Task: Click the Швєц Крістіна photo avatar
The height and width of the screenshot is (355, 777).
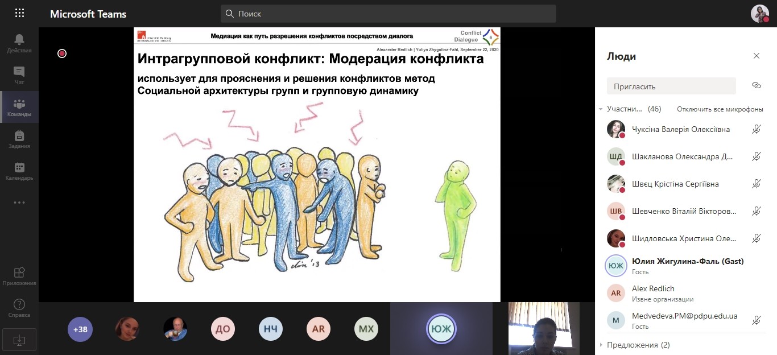Action: [615, 184]
